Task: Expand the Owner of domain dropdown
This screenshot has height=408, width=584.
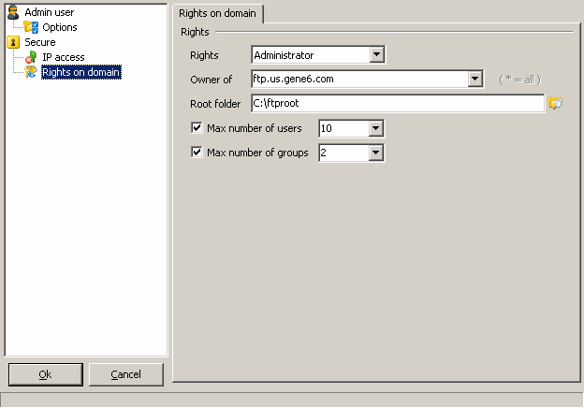Action: (x=474, y=79)
